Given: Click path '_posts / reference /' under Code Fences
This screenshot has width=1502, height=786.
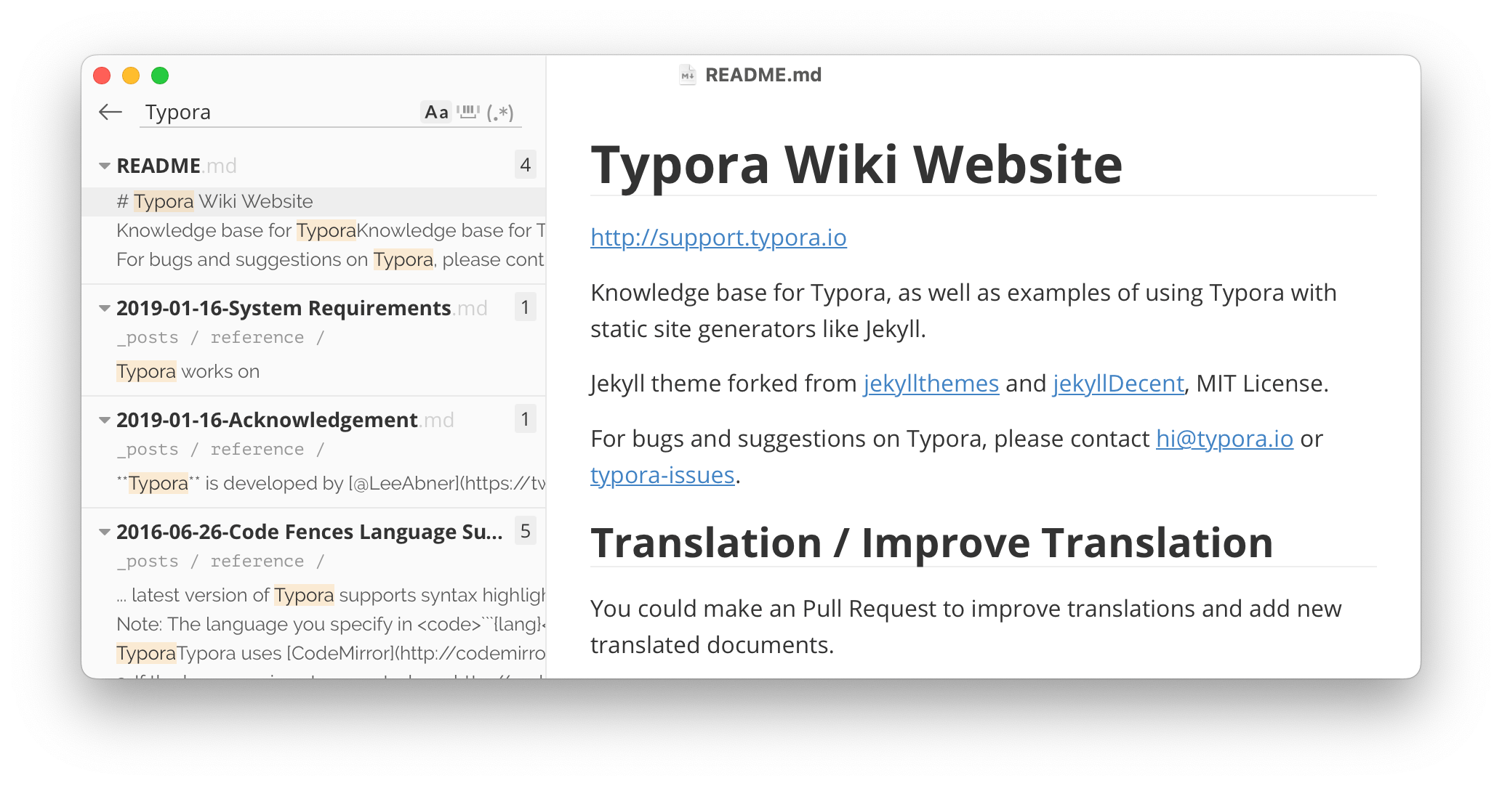Looking at the screenshot, I should point(220,562).
